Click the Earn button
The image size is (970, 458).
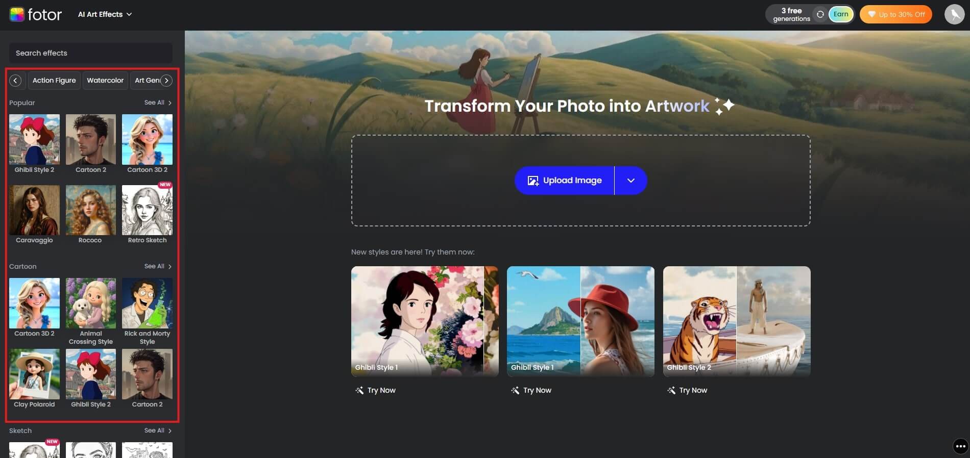[x=841, y=14]
